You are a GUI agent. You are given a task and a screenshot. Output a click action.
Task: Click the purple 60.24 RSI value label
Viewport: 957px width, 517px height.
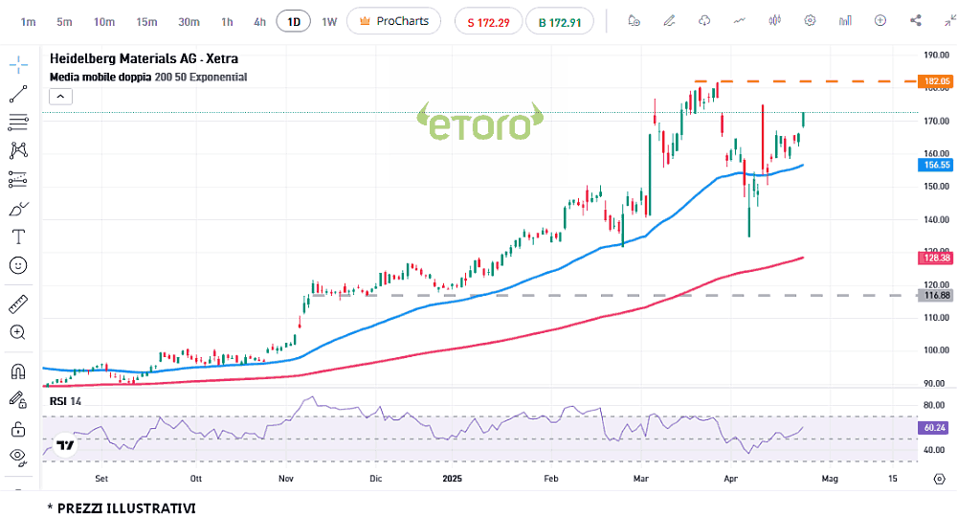[934, 428]
